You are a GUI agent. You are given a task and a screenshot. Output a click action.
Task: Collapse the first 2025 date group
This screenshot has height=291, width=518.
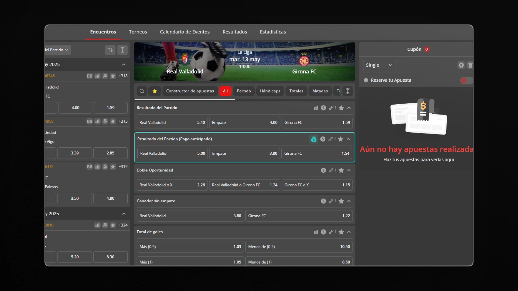(x=124, y=64)
